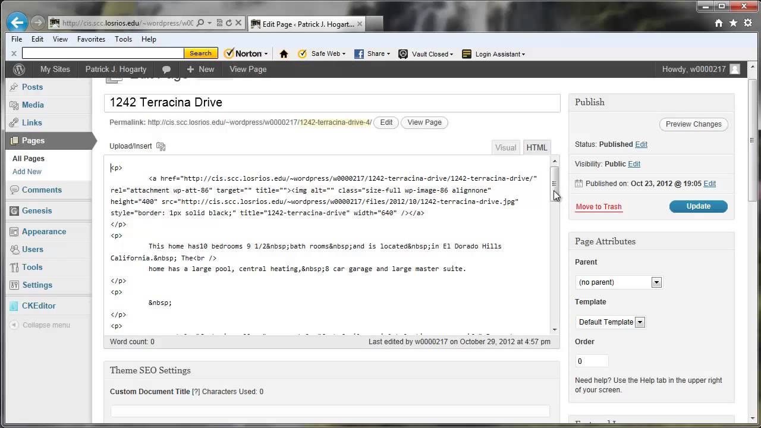Refresh the page with the reload icon
This screenshot has height=428, width=761.
[229, 23]
